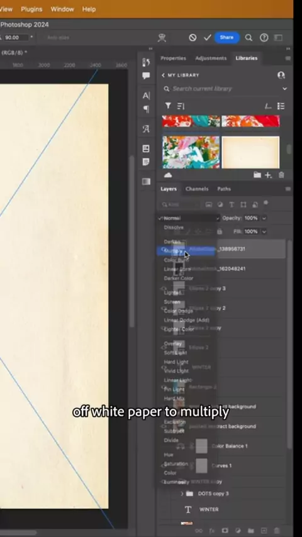The width and height of the screenshot is (302, 537).
Task: Click the invite collaborators icon in Libraries
Action: [x=281, y=75]
